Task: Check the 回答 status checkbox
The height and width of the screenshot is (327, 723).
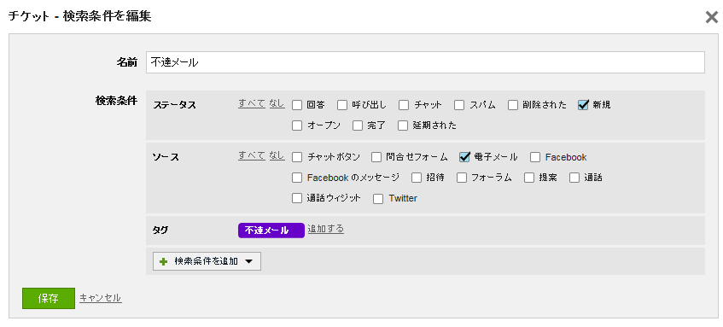Action: [297, 105]
